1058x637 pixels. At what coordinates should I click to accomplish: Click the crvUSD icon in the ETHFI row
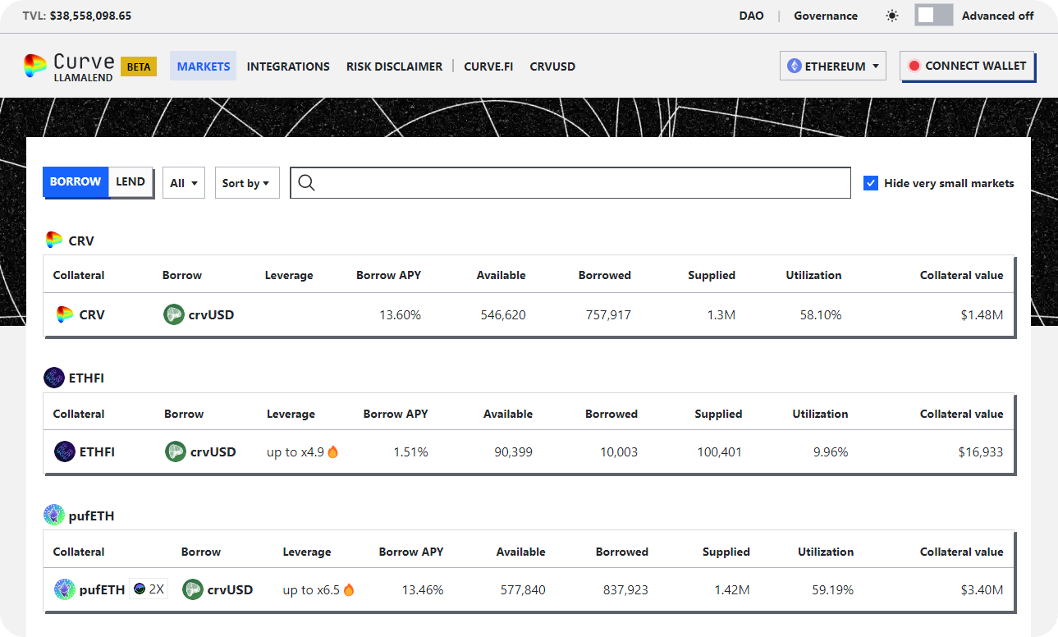(x=175, y=451)
